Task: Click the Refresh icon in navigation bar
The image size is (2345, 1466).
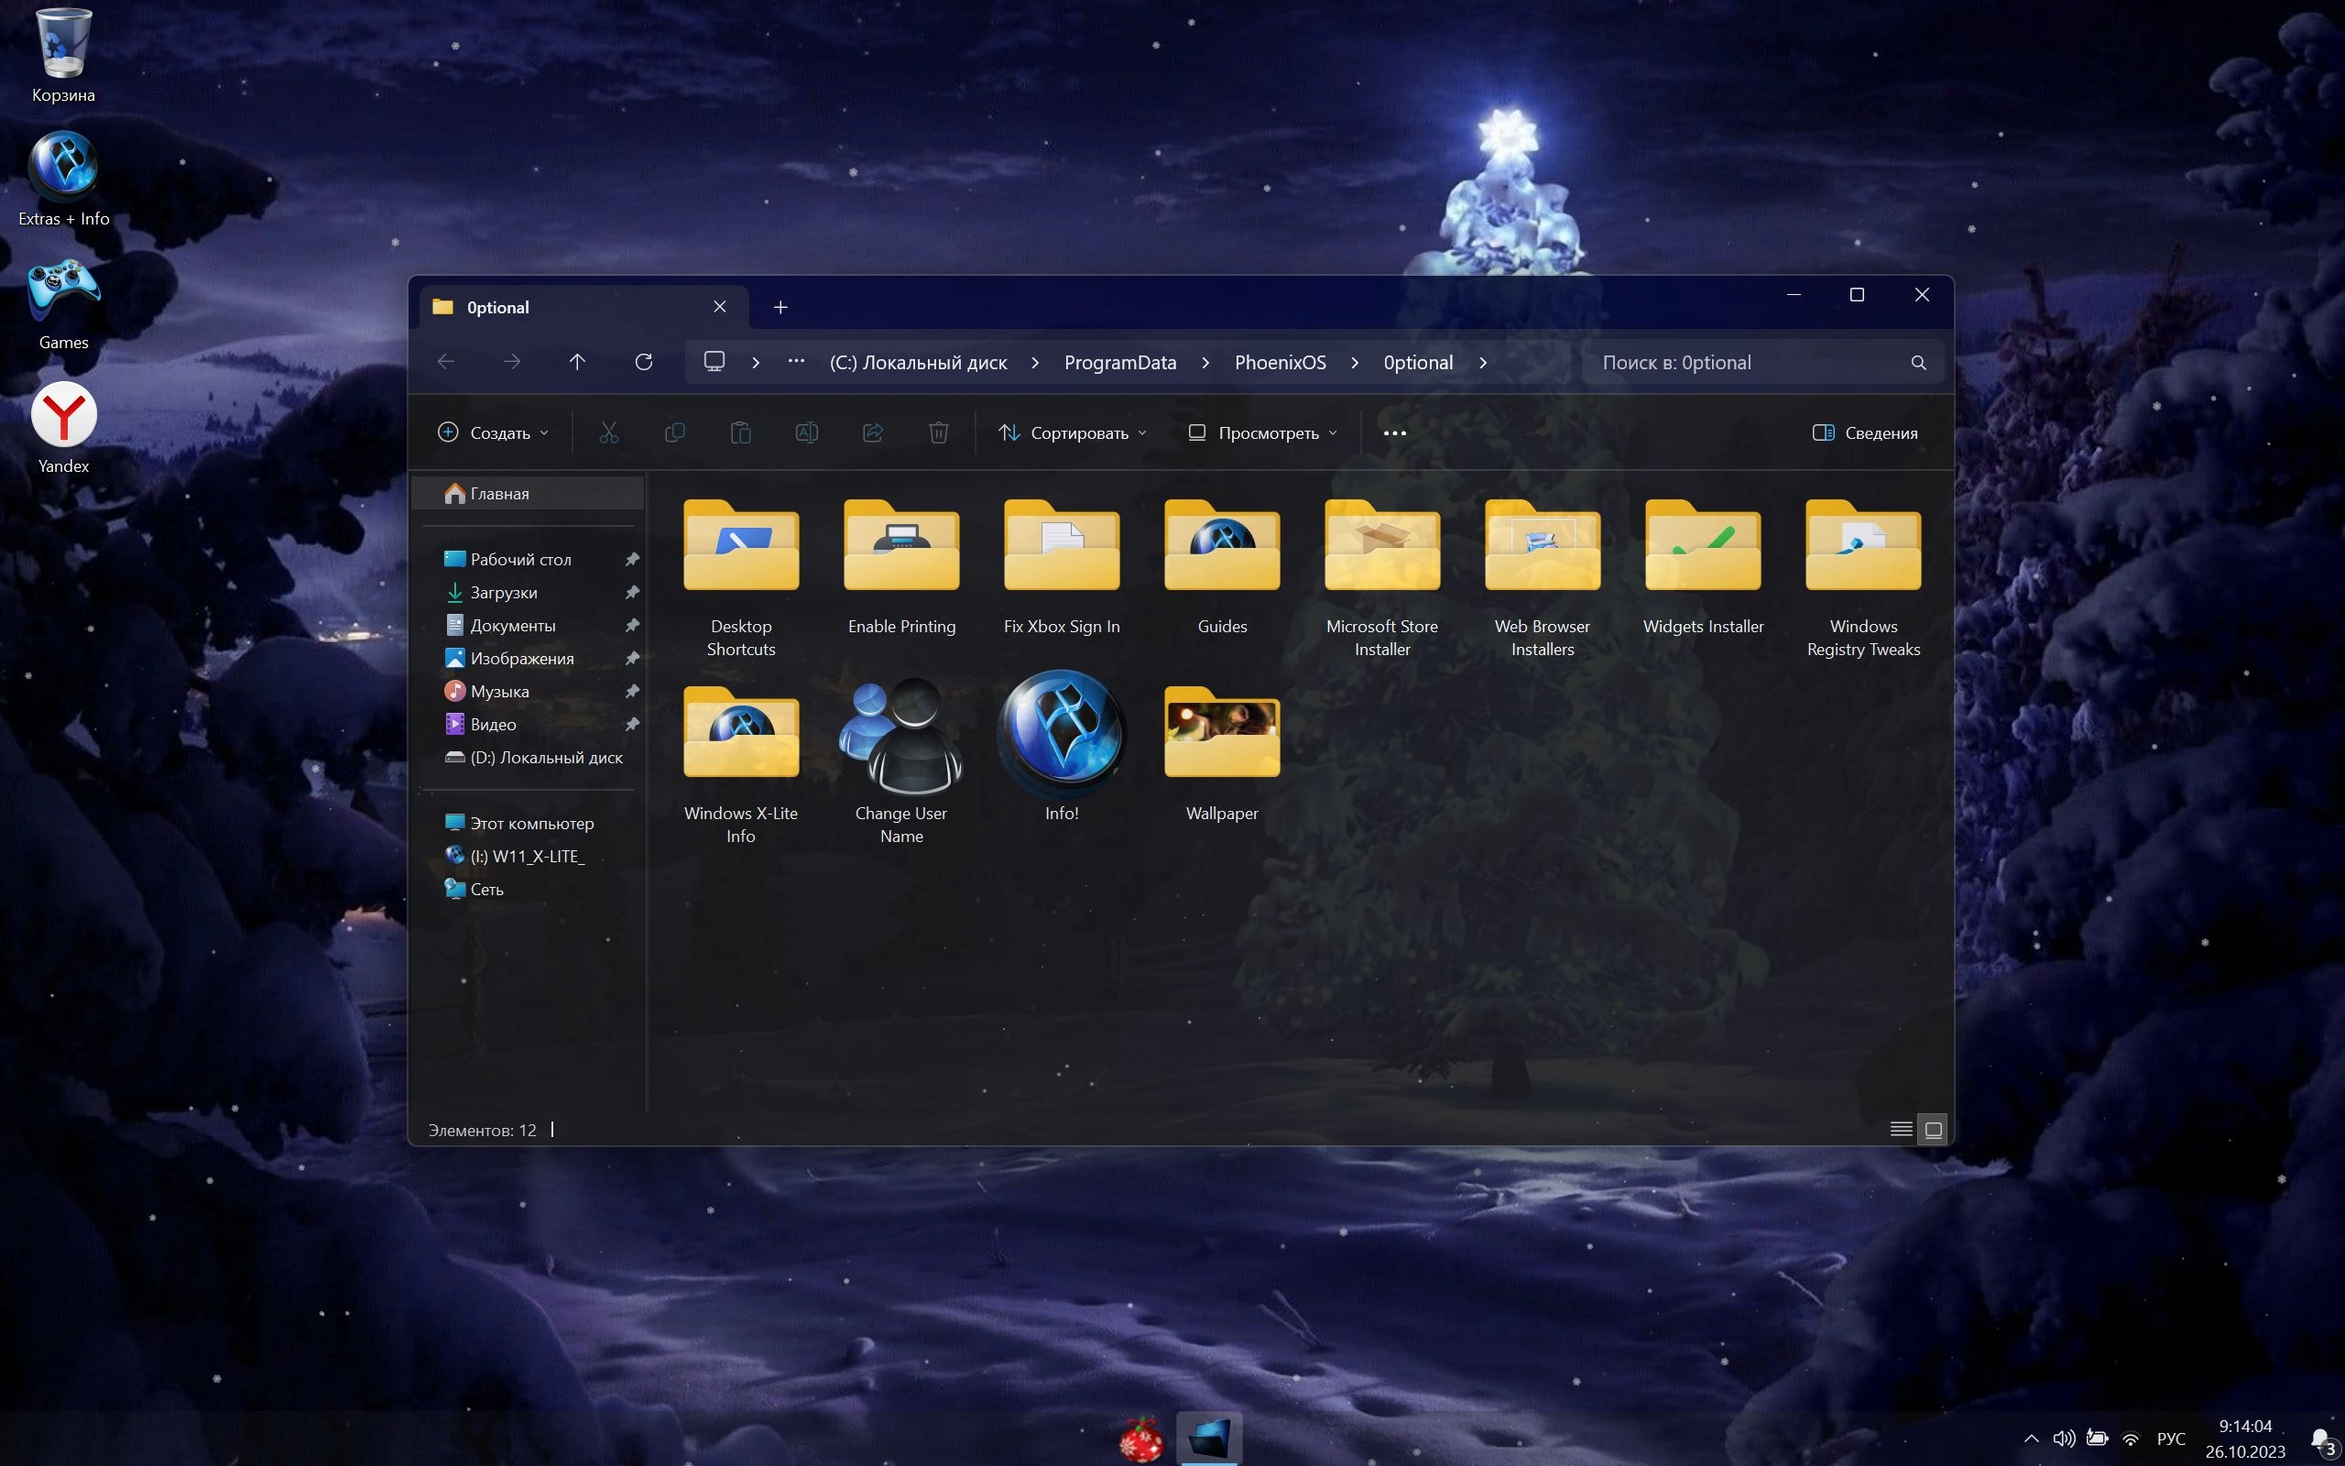Action: (643, 362)
